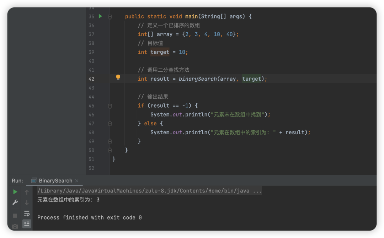
Task: Click value 10 on line 39
Action: click(182, 52)
